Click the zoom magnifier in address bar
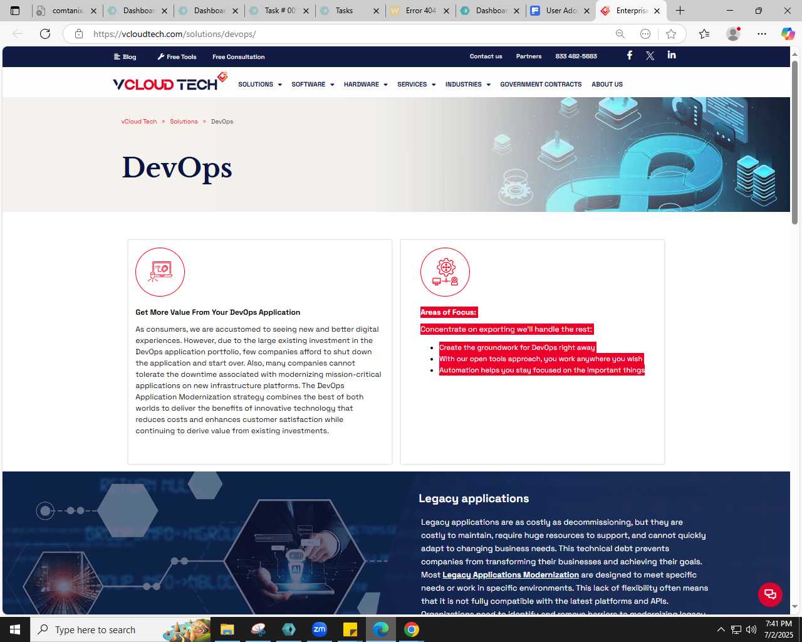Viewport: 802px width, 642px height. tap(620, 34)
